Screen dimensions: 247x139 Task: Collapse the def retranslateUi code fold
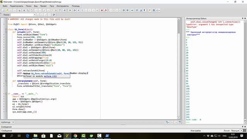(6, 81)
